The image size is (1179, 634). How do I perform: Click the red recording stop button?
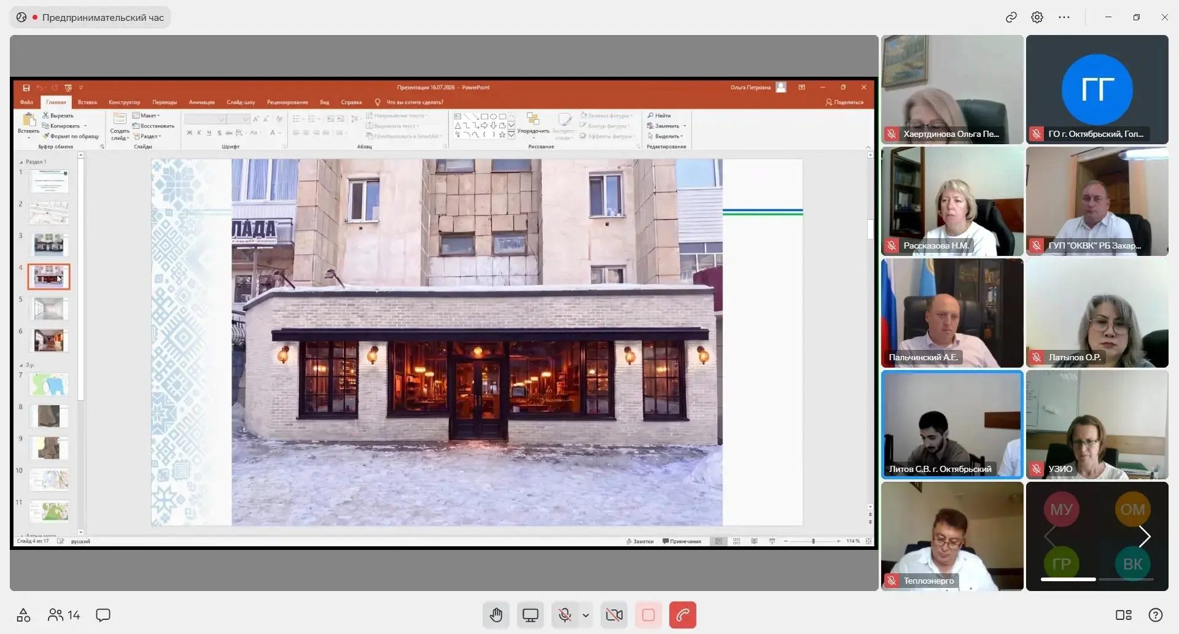648,615
